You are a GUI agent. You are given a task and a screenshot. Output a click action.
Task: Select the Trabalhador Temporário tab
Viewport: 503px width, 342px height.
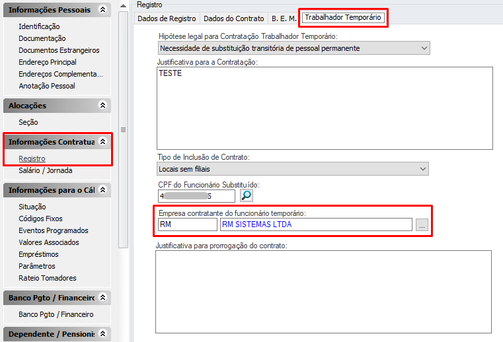(x=343, y=17)
